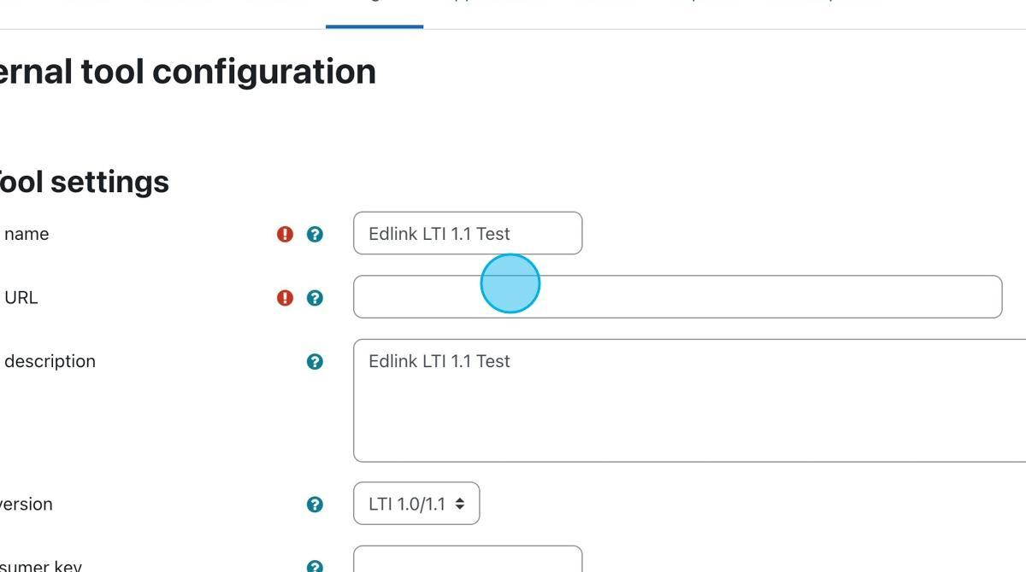This screenshot has height=572, width=1026.
Task: Click the external tool configuration page title
Action: [x=188, y=71]
